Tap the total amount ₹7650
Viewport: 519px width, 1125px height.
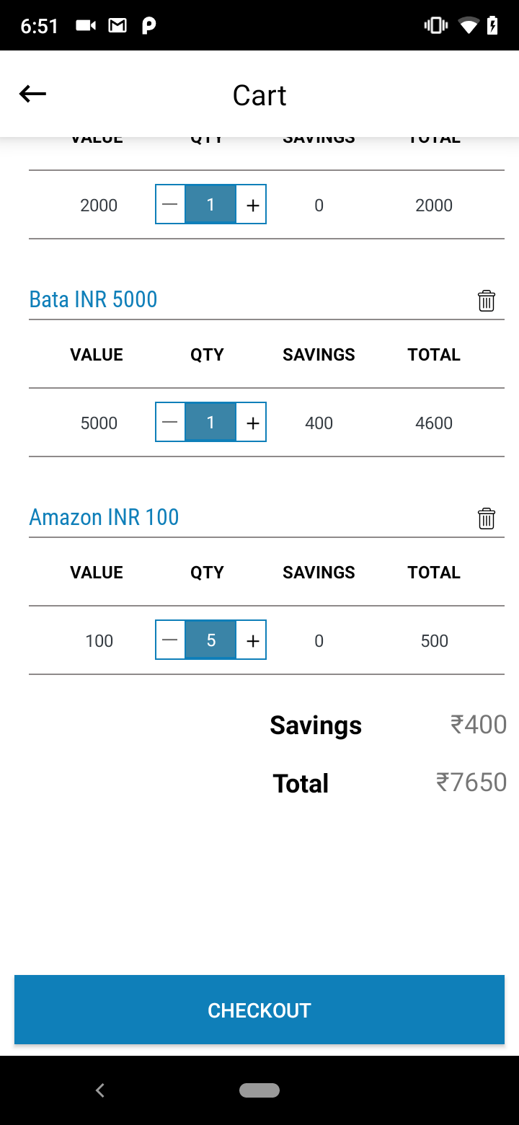point(471,782)
